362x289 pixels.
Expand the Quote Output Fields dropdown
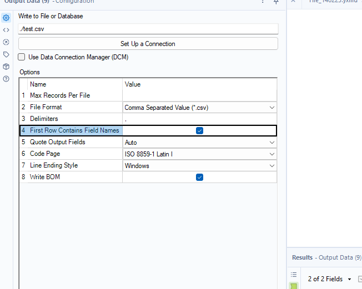199,143
